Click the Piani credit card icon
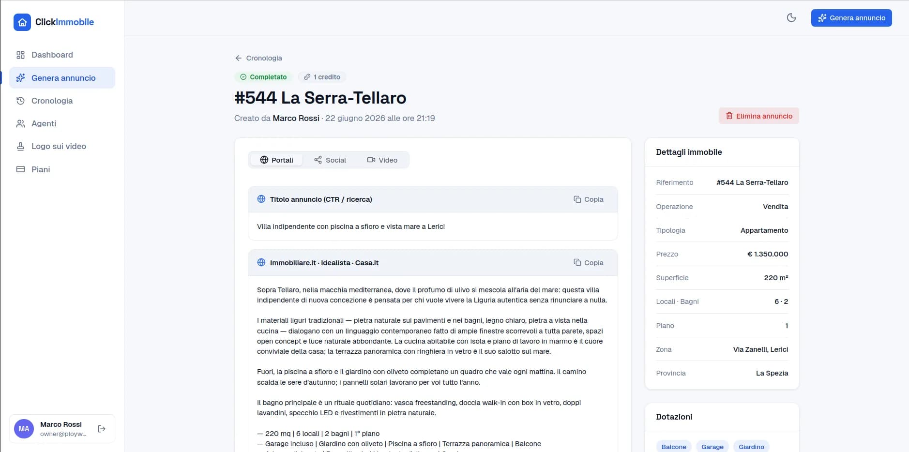 (x=20, y=169)
